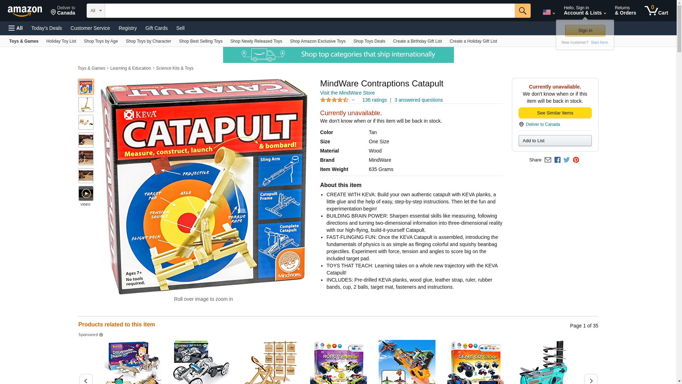Expand the search category All dropdown
Screen dimensions: 682x384
click(x=96, y=11)
